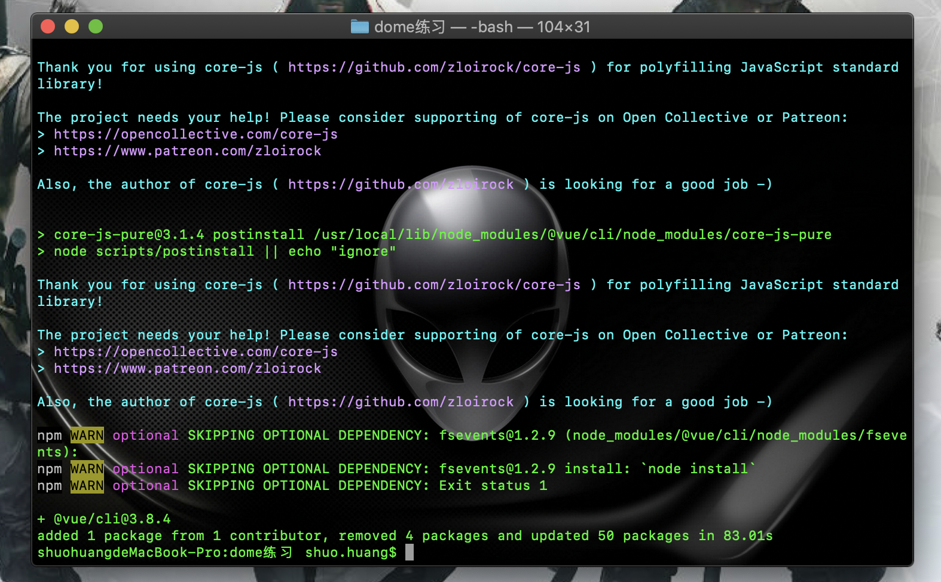Open the second opencollective.com/core-js link
941x582 pixels.
(195, 351)
